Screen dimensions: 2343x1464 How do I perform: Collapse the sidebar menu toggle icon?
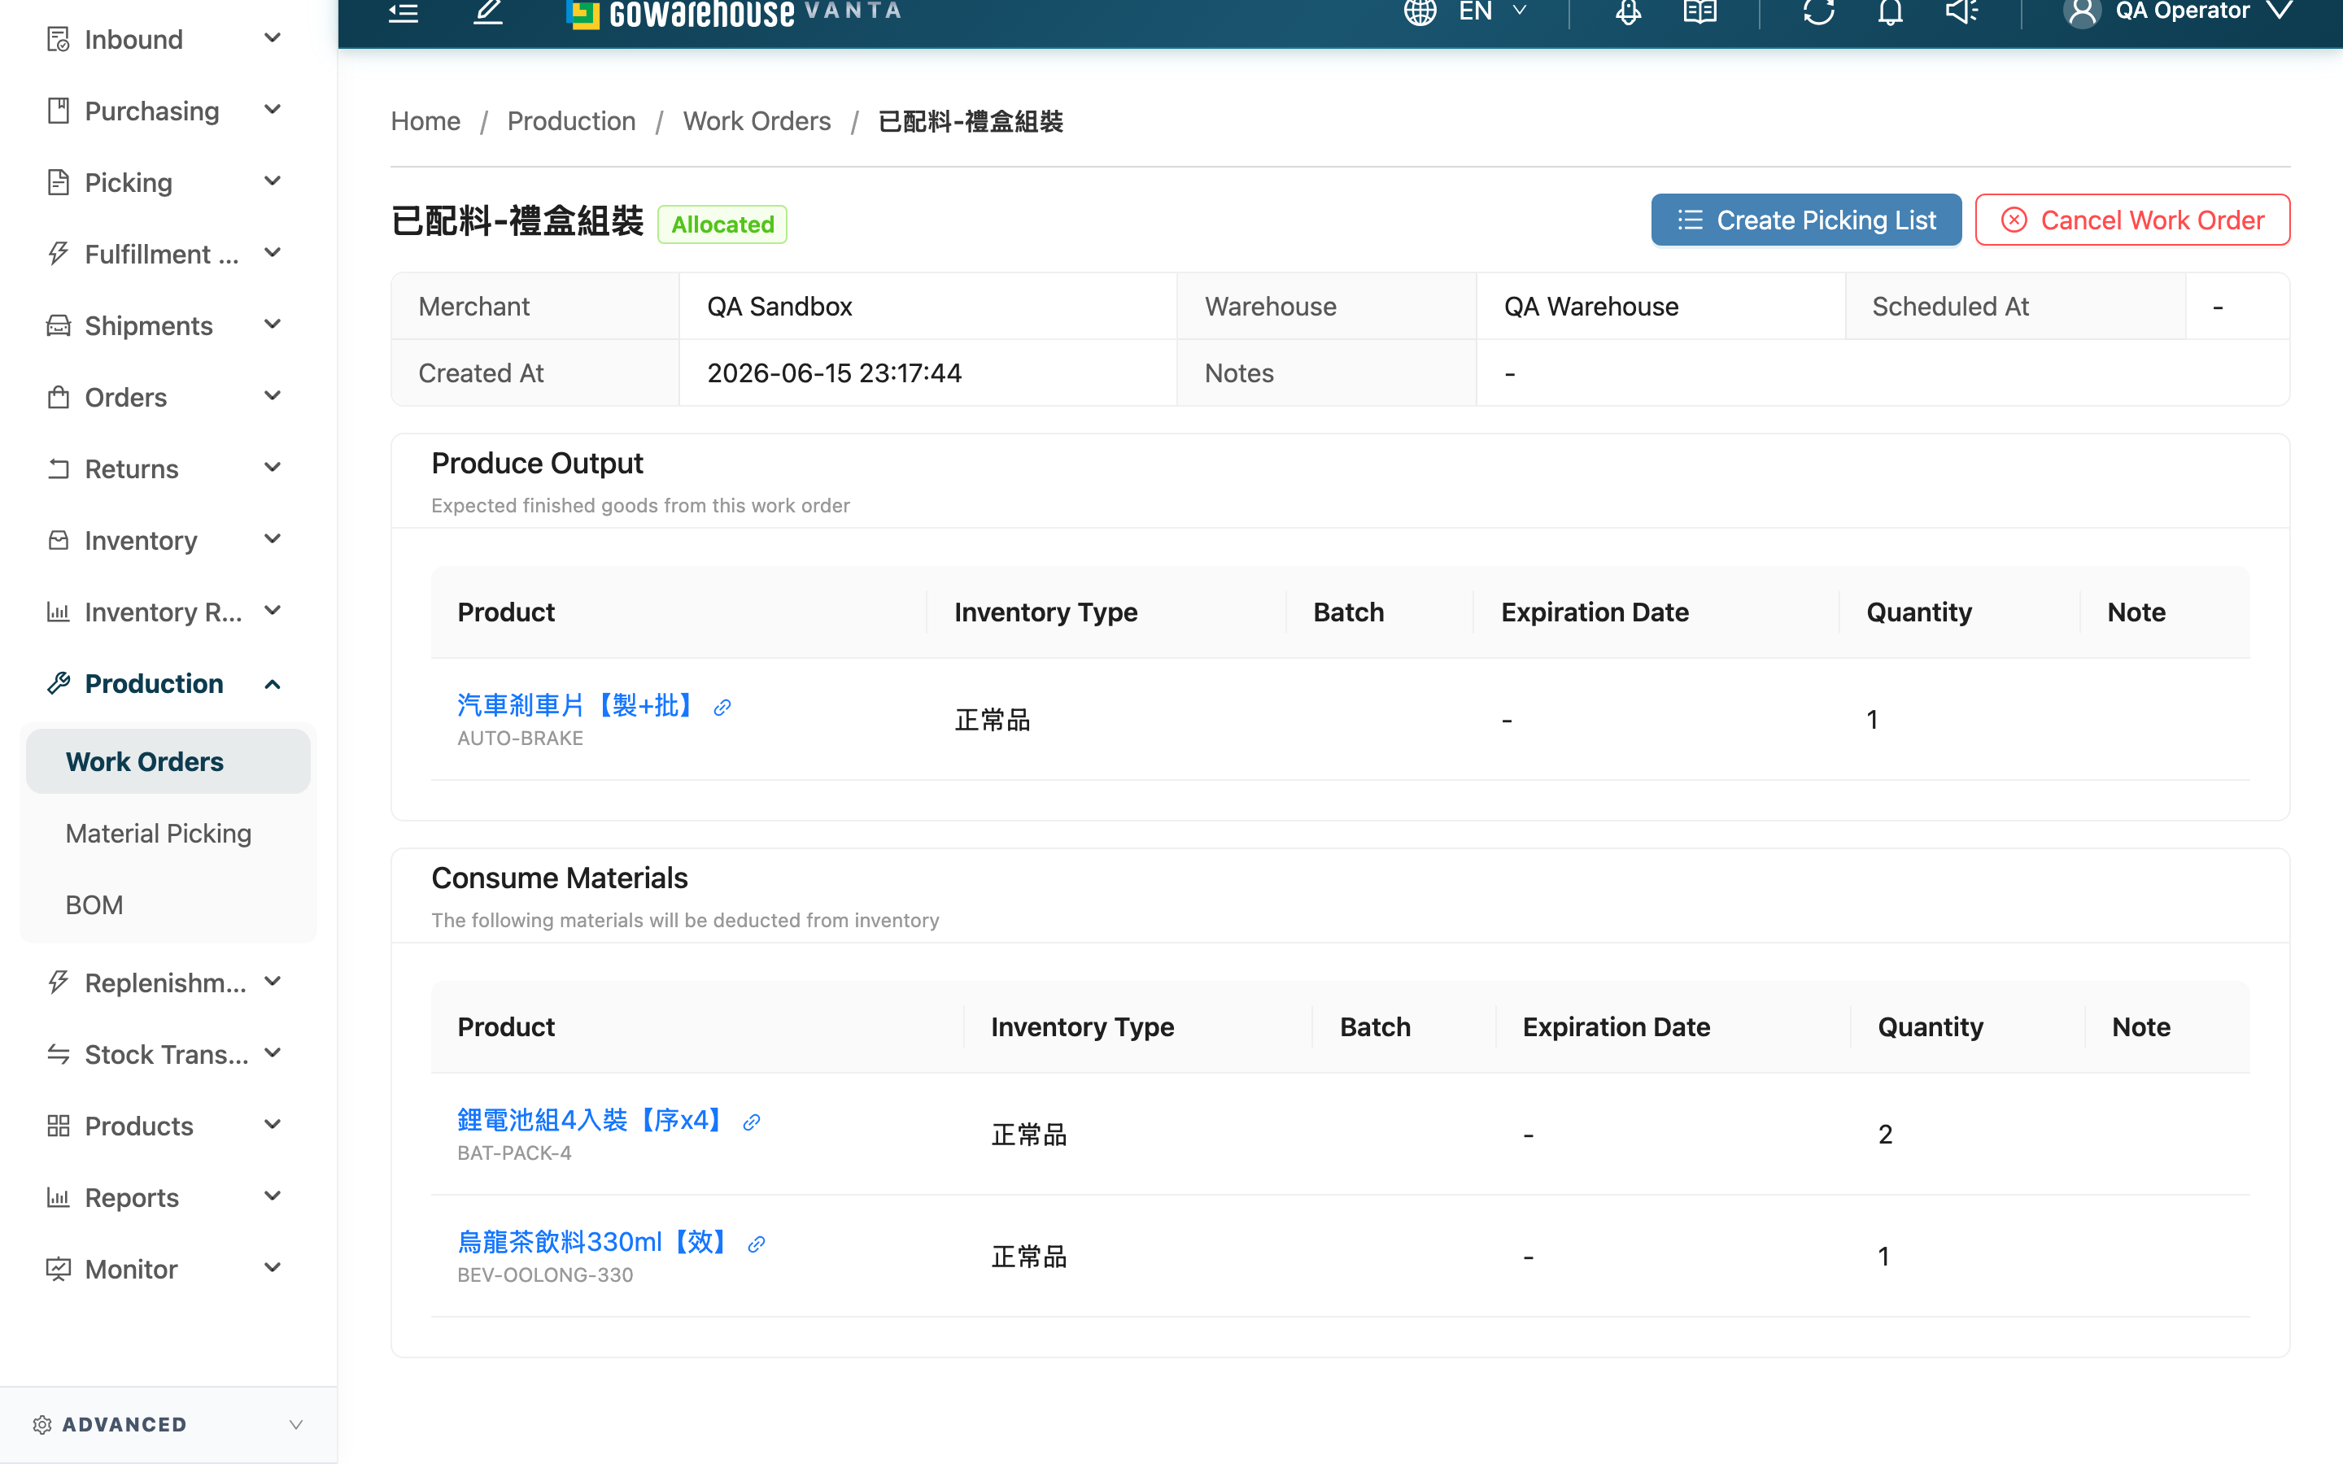coord(404,11)
